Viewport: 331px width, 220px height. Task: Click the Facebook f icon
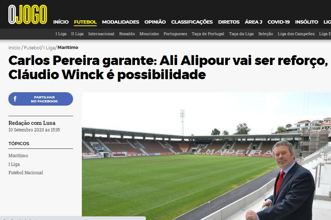15,99
